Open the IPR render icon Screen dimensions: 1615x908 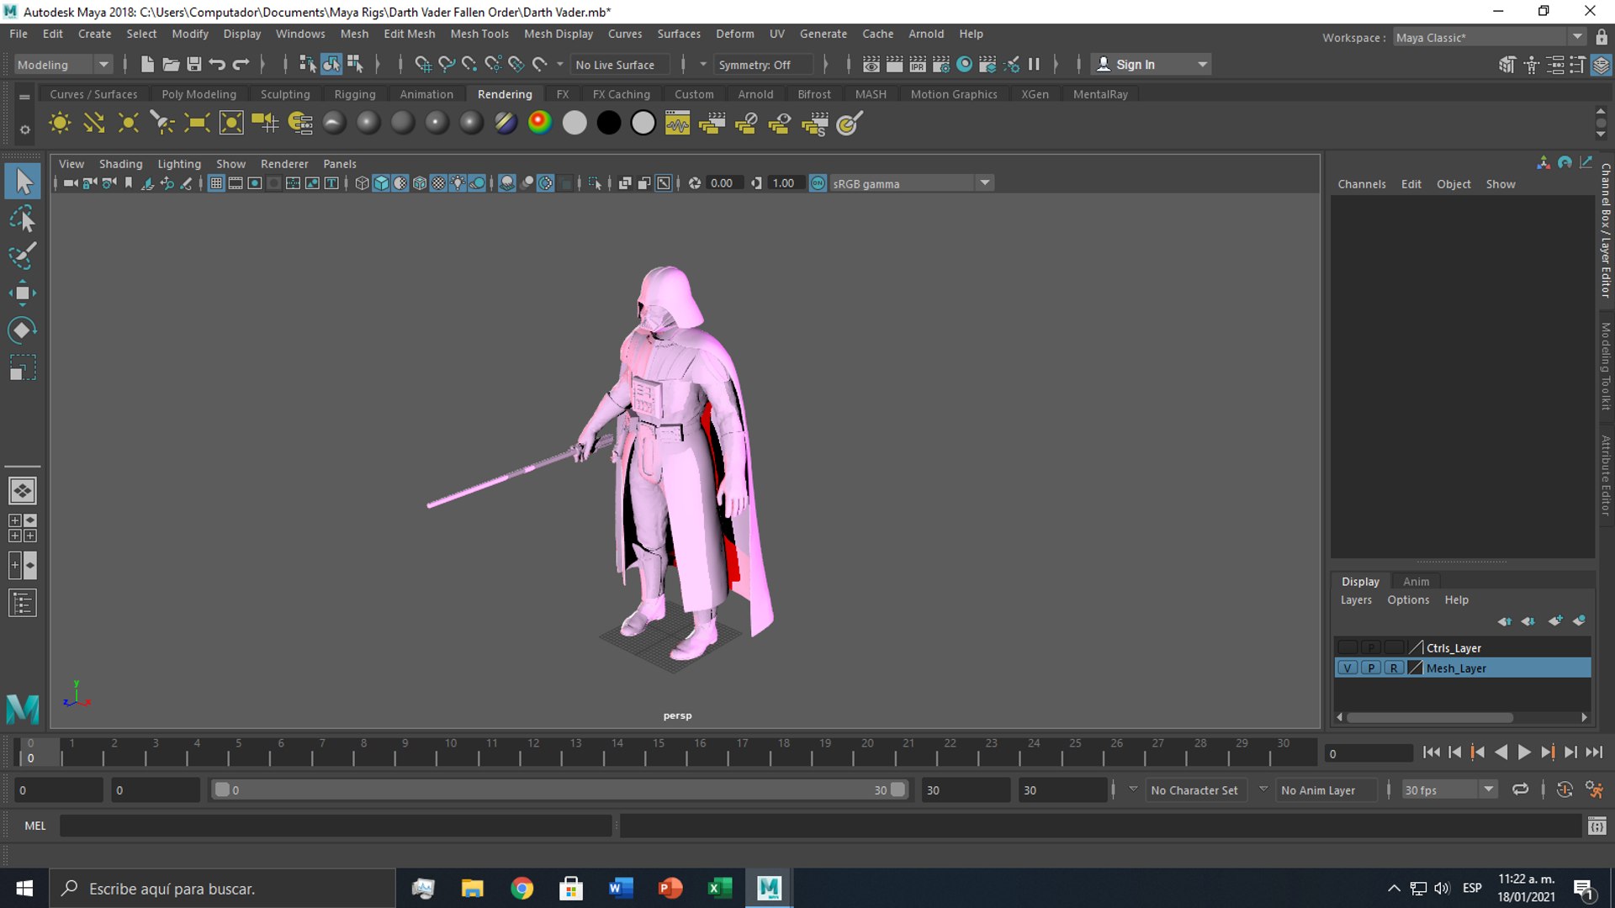point(918,65)
